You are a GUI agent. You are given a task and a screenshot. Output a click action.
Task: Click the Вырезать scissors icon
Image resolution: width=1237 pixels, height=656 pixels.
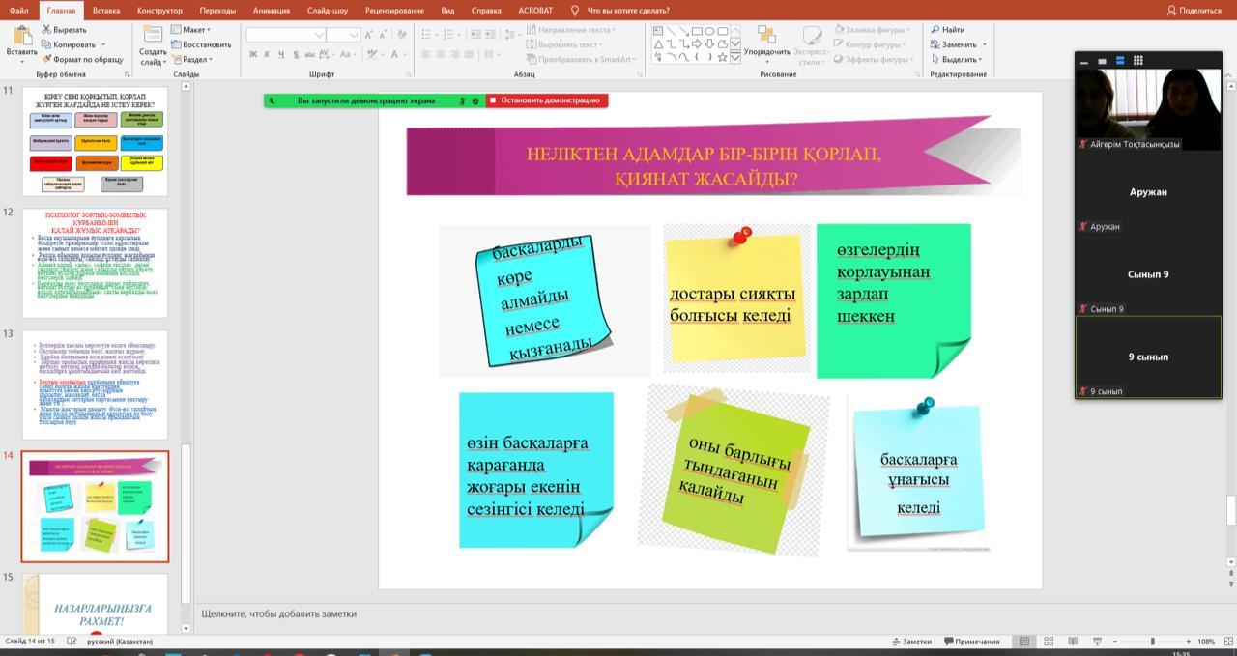[x=46, y=30]
